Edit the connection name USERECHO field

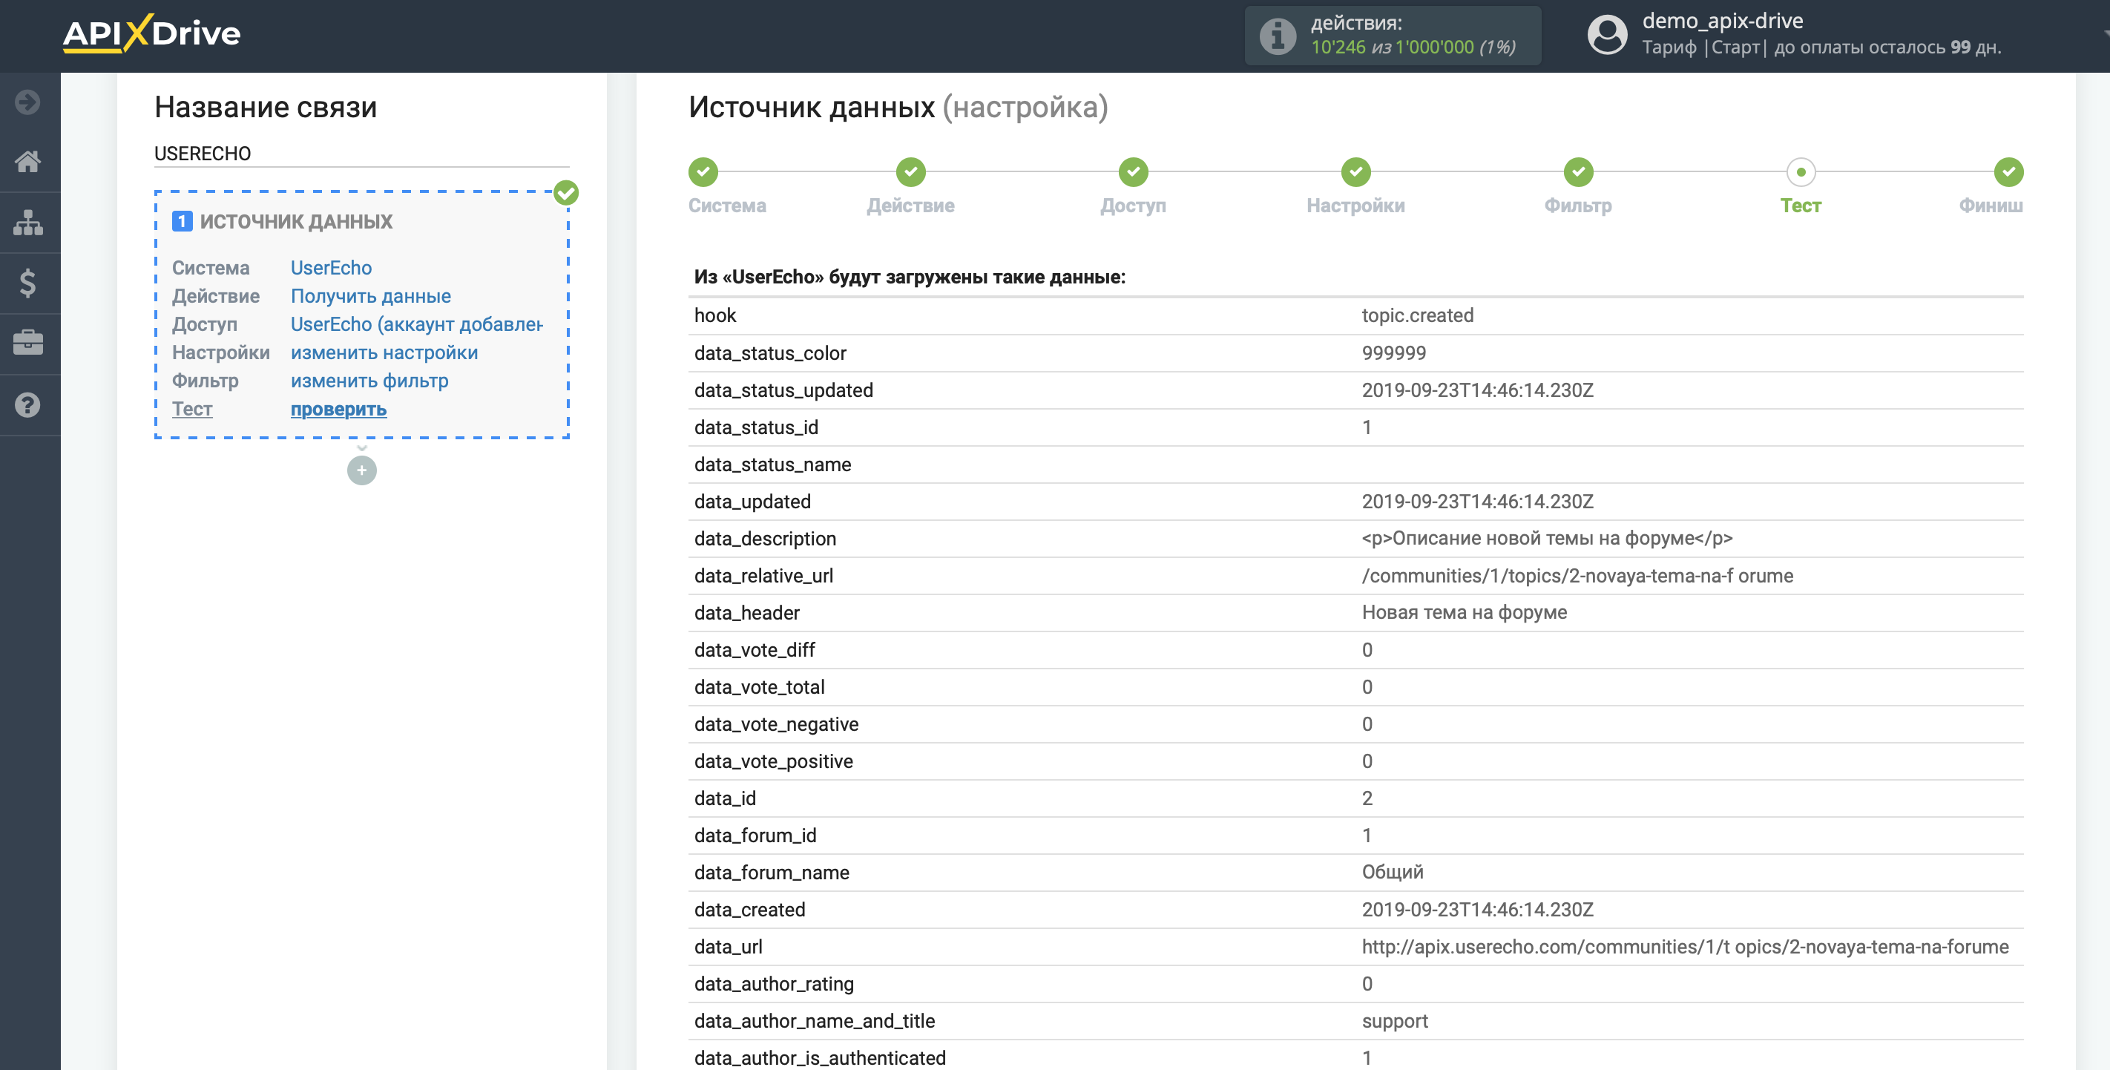[x=362, y=153]
